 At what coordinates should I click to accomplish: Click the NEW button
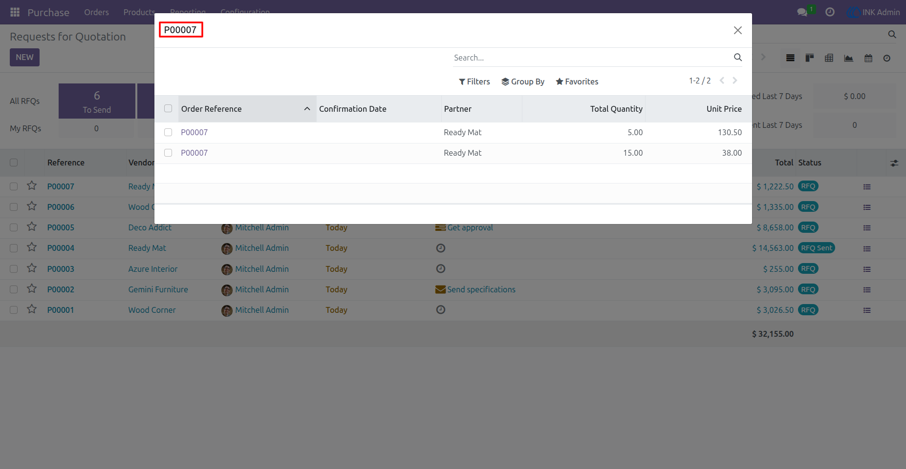point(24,57)
